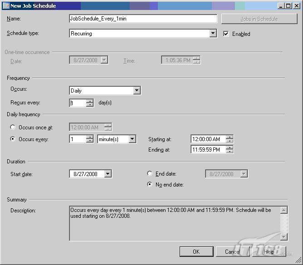The image size is (303, 265).
Task: Click inside the Description summary text box
Action: (175, 223)
